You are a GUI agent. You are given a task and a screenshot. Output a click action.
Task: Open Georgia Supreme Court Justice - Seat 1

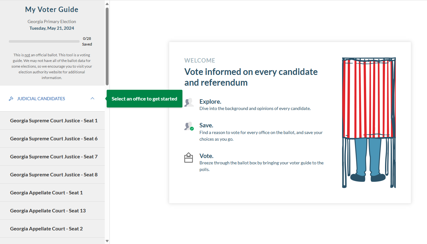click(x=52, y=120)
